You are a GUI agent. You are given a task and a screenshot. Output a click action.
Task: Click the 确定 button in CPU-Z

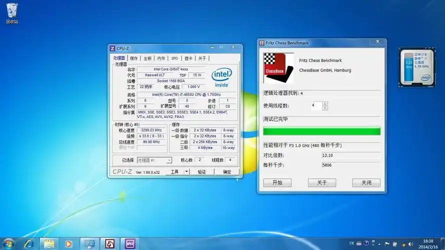pos(227,171)
